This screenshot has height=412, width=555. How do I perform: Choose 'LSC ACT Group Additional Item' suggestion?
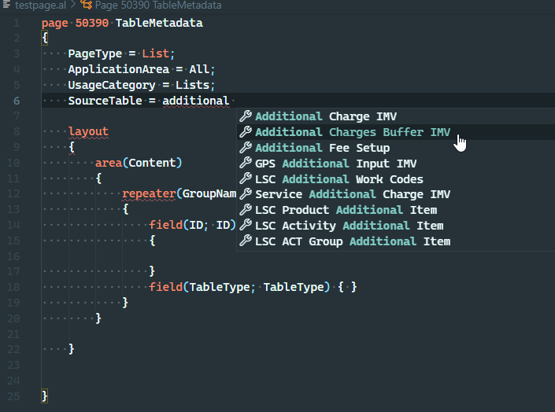click(396, 241)
